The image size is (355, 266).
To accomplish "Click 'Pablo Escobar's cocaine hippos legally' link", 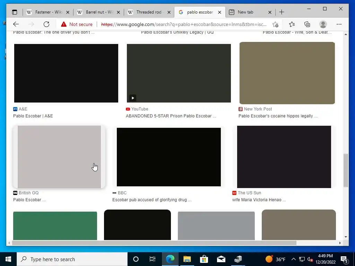I will [278, 116].
